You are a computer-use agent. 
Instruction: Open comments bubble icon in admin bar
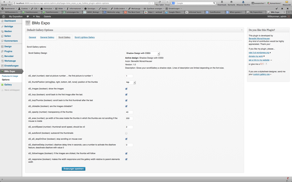(28, 16)
